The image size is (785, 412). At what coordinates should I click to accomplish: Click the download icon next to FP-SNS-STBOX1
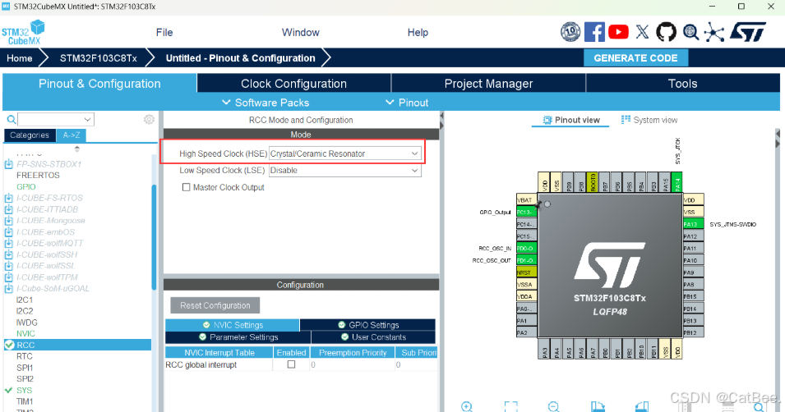click(x=8, y=164)
